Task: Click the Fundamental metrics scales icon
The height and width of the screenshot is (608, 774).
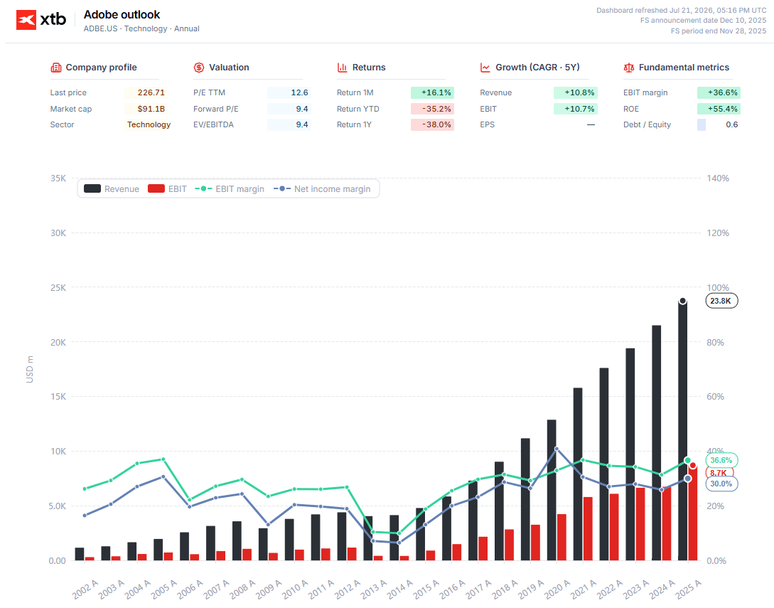Action: click(x=628, y=68)
